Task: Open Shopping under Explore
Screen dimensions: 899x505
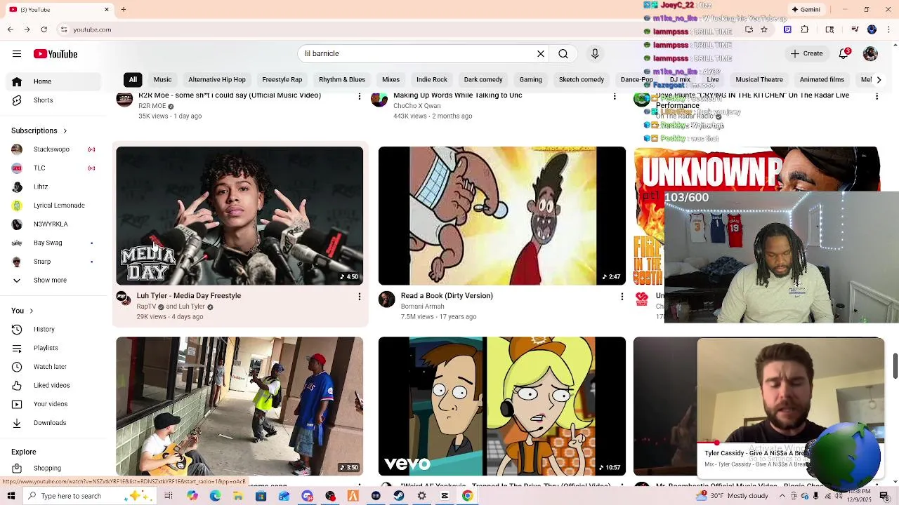Action: pos(53,468)
